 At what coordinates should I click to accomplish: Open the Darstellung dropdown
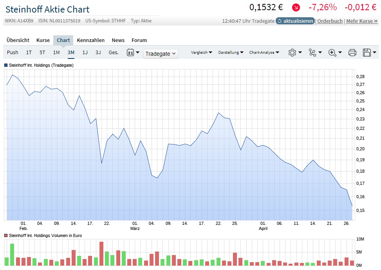tap(231, 52)
